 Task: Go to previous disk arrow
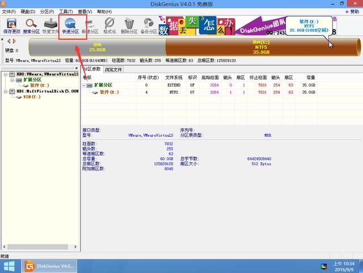click(x=9, y=41)
